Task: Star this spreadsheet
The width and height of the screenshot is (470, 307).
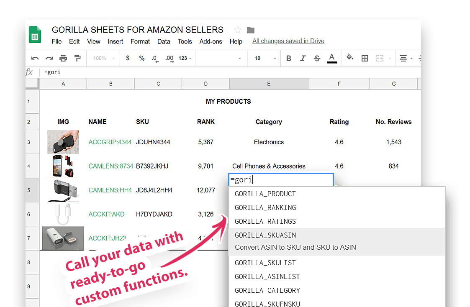Action: (237, 29)
